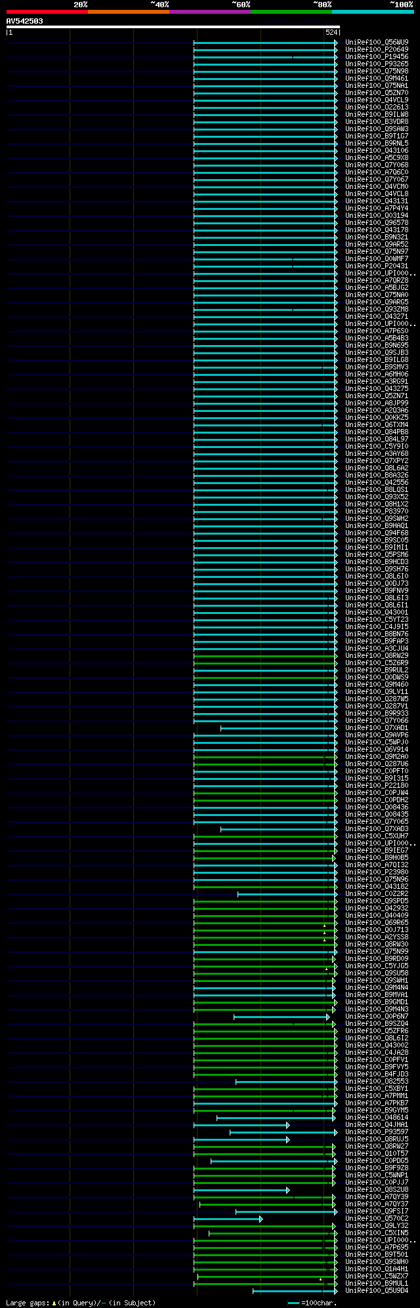Select hit UniRef100_C5XUH7
This screenshot has width=420, height=1308.
[377, 836]
